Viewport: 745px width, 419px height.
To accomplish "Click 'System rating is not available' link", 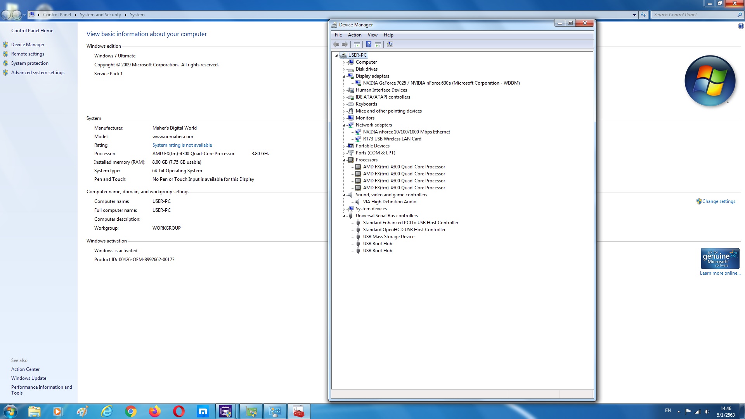I will pos(182,145).
